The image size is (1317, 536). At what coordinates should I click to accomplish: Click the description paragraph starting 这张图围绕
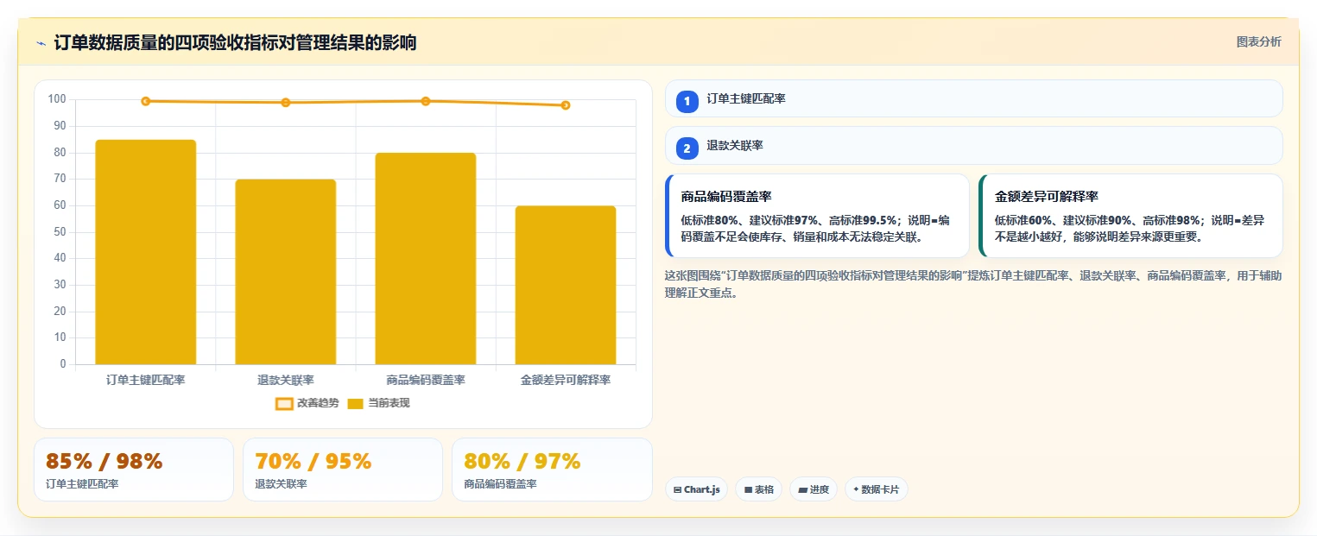coord(973,284)
